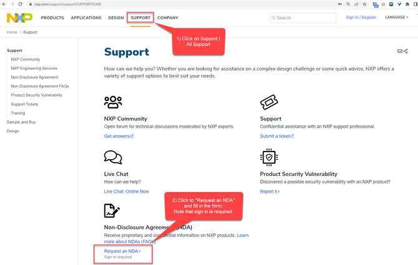Open Training in sidebar
Screen dimensions: 418x265
click(18, 113)
